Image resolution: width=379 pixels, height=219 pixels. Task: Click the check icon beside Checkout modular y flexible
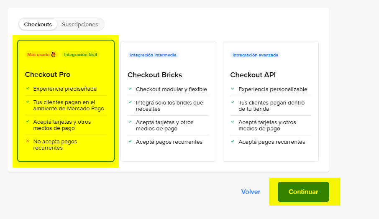[x=131, y=89]
